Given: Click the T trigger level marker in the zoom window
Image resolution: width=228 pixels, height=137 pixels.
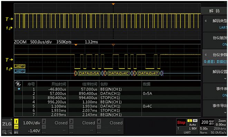Looking at the screenshot, I should [9, 60].
